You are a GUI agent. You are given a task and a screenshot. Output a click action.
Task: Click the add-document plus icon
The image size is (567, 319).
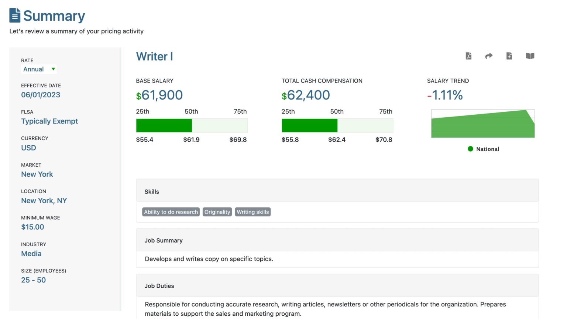(509, 56)
